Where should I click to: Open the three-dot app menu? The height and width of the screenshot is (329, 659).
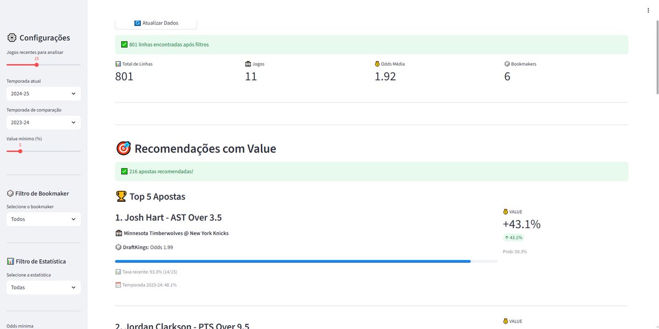tap(649, 10)
